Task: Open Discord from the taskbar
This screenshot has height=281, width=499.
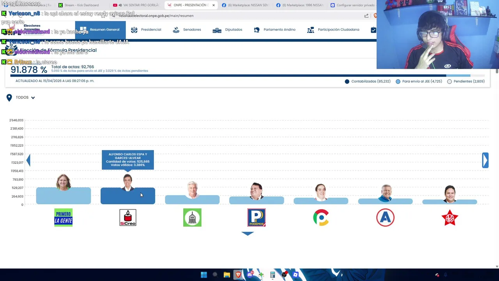Action: (x=250, y=275)
